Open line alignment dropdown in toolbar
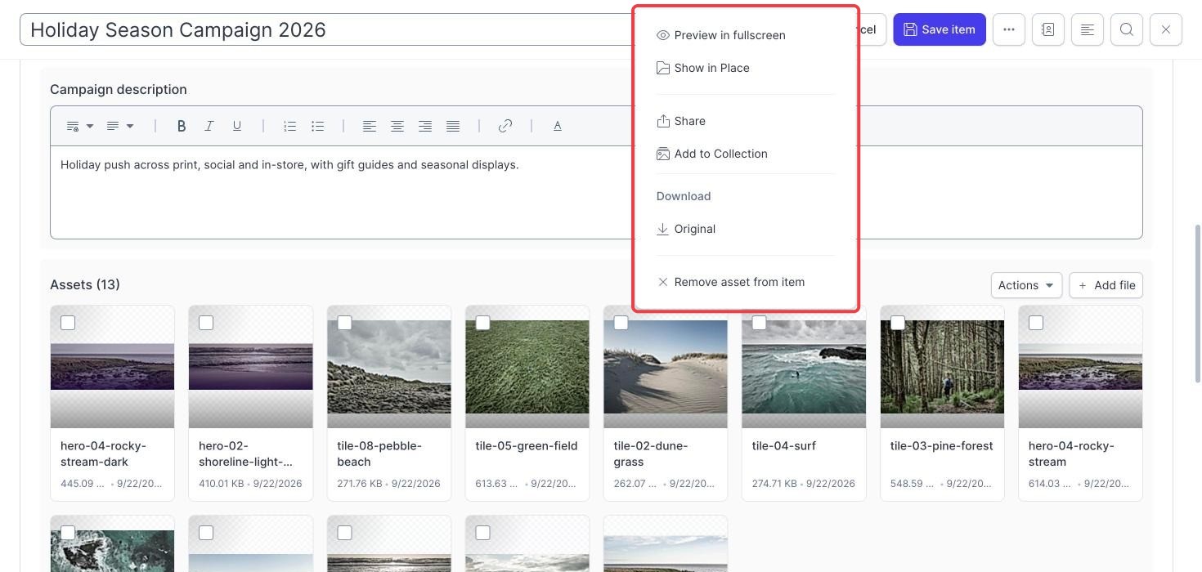This screenshot has width=1202, height=572. click(x=120, y=126)
